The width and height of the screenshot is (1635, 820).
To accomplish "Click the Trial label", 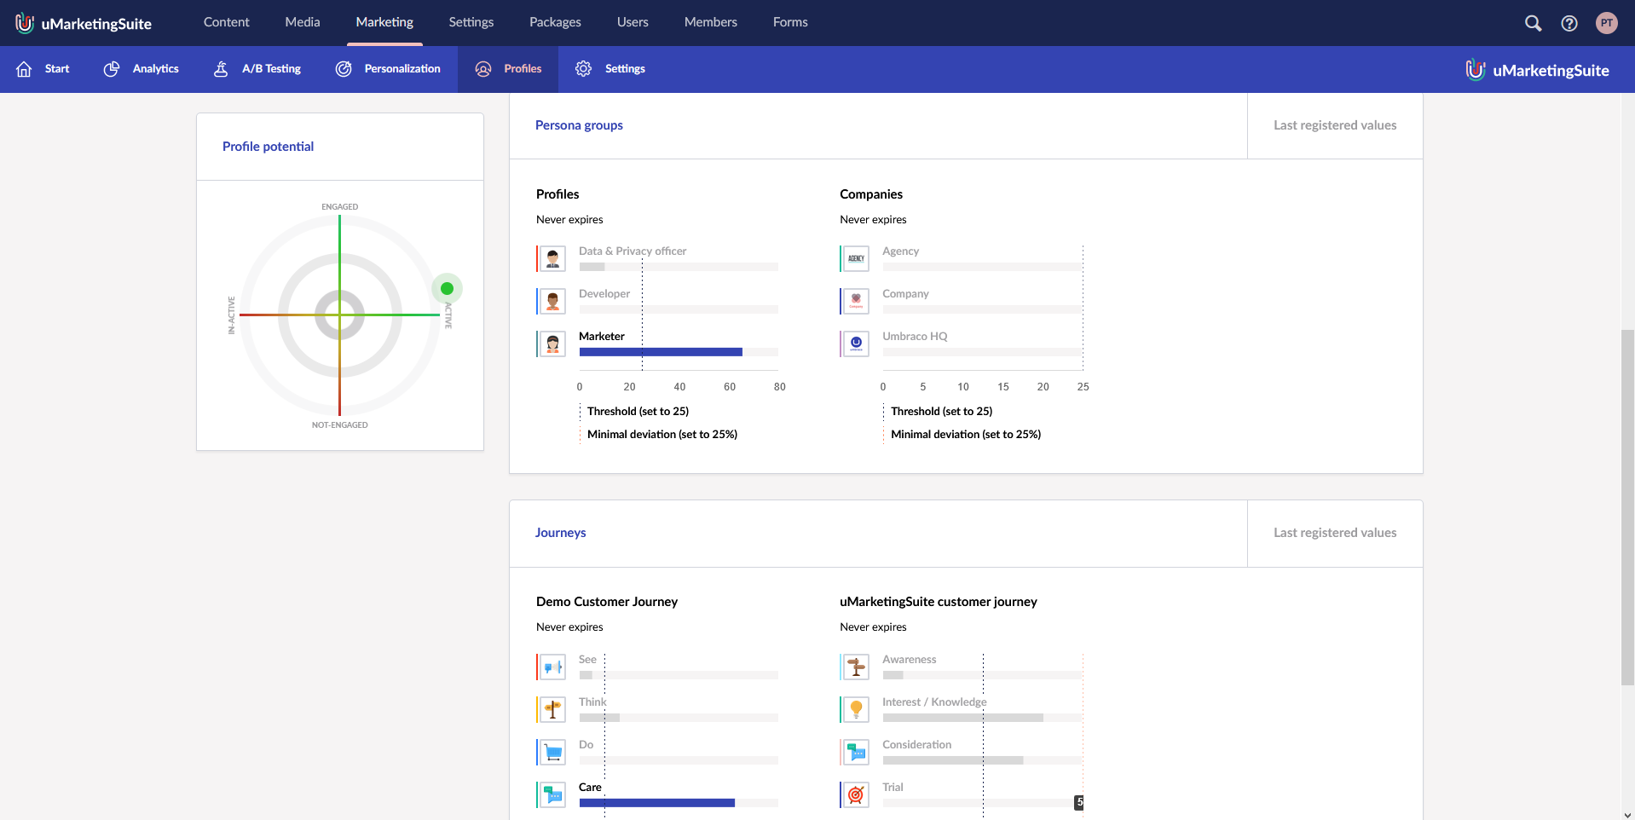I will [893, 788].
